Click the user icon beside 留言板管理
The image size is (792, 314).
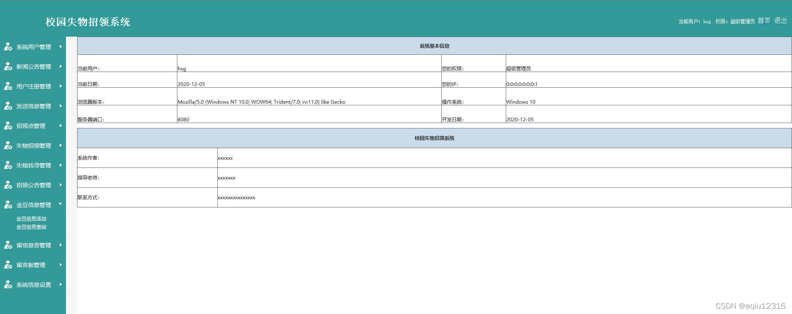pos(8,265)
